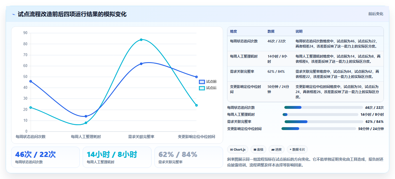Select table cell 每周状态追问次数
The width and height of the screenshot is (395, 179).
(x=244, y=41)
